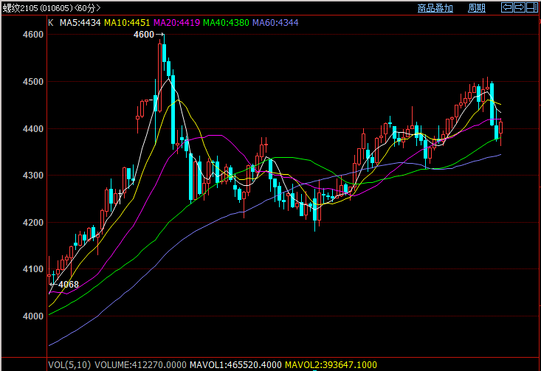Click the 4400 price axis label

(x=33, y=129)
